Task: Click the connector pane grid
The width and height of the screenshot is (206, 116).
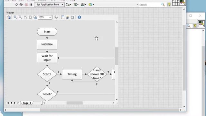Action: [x=176, y=3]
